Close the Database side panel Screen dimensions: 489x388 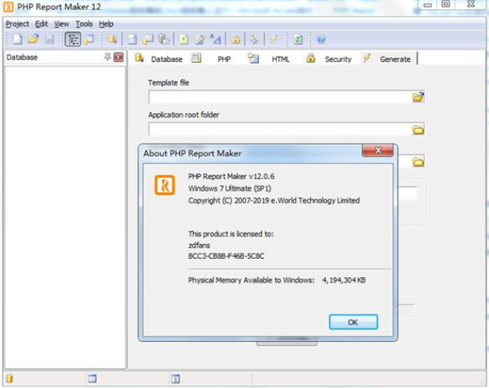point(118,57)
